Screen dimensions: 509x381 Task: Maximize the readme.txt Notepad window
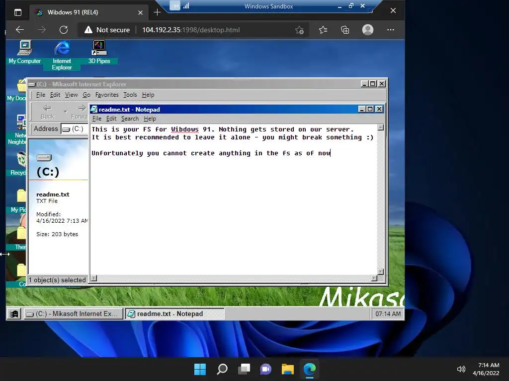click(370, 109)
